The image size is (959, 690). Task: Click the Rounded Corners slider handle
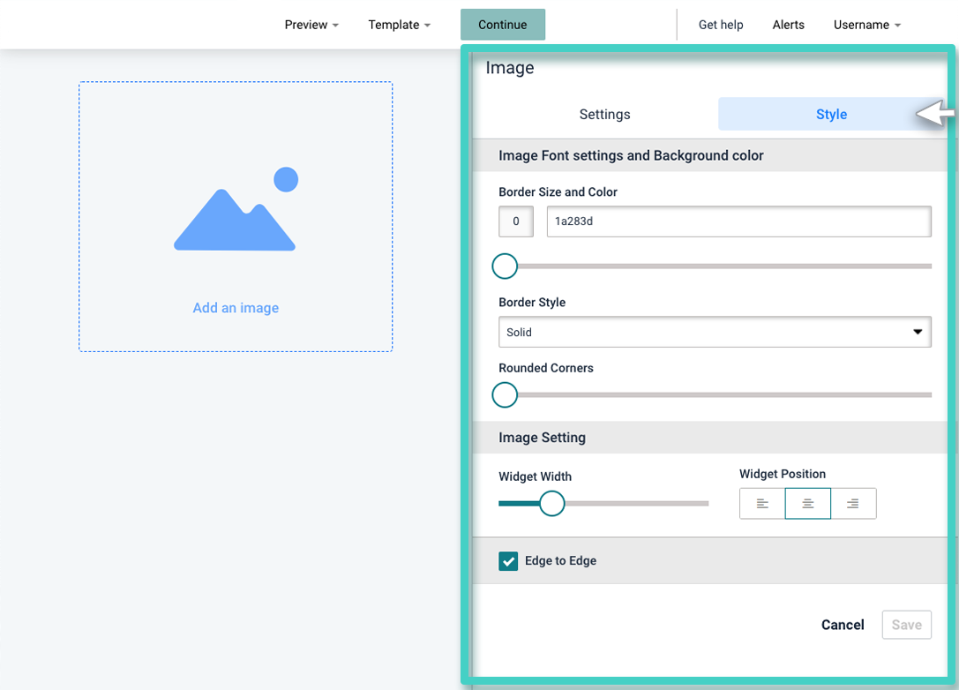click(x=505, y=394)
